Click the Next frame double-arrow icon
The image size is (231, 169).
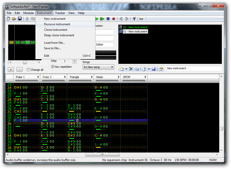(127, 19)
